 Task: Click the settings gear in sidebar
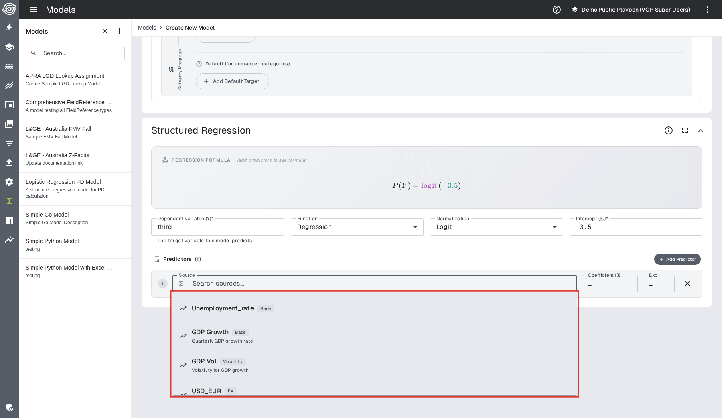click(9, 182)
